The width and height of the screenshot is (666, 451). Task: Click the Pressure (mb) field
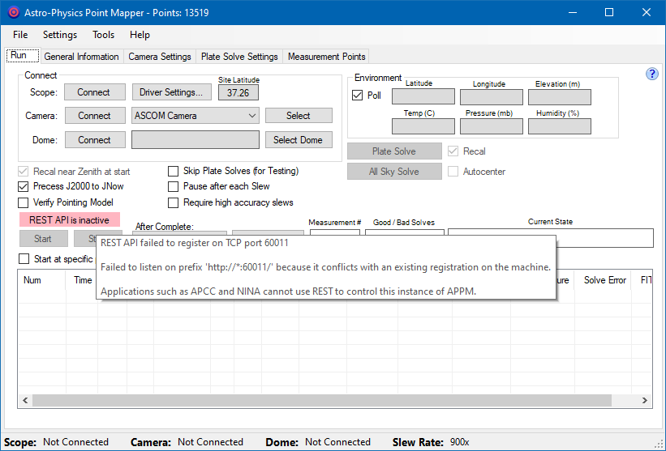coord(492,126)
